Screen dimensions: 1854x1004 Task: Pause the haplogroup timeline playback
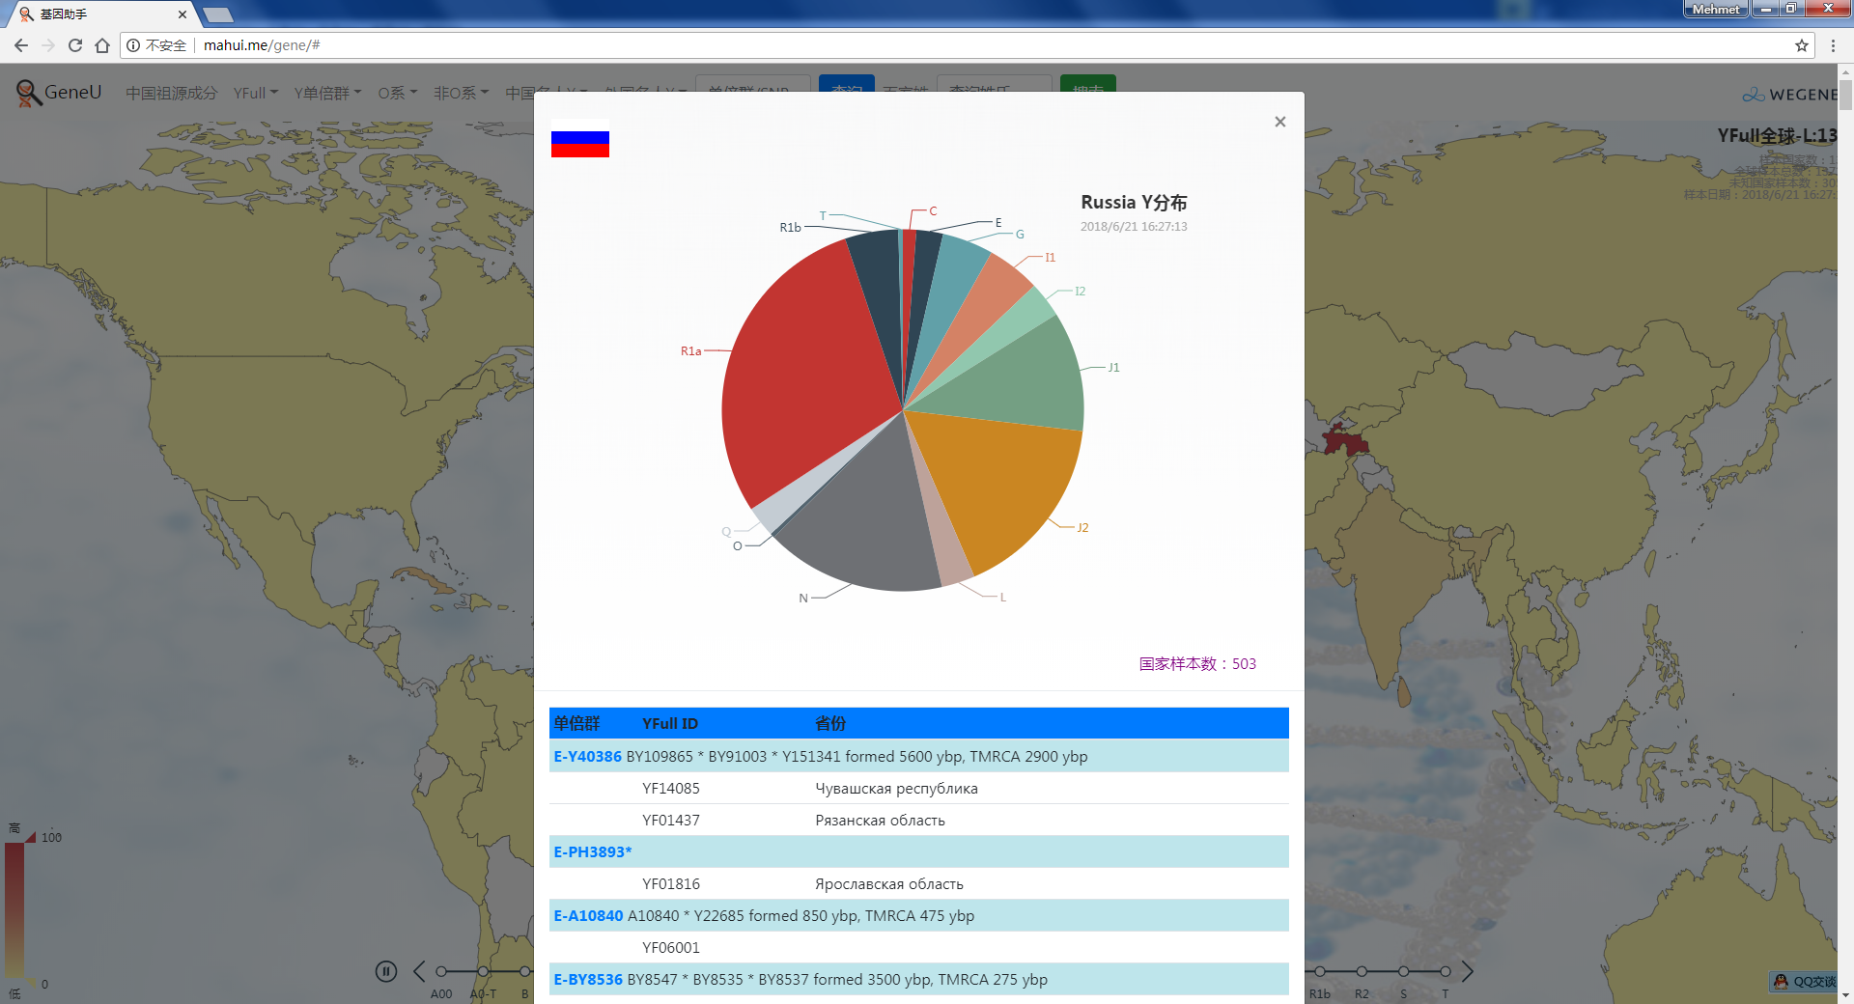[x=386, y=971]
